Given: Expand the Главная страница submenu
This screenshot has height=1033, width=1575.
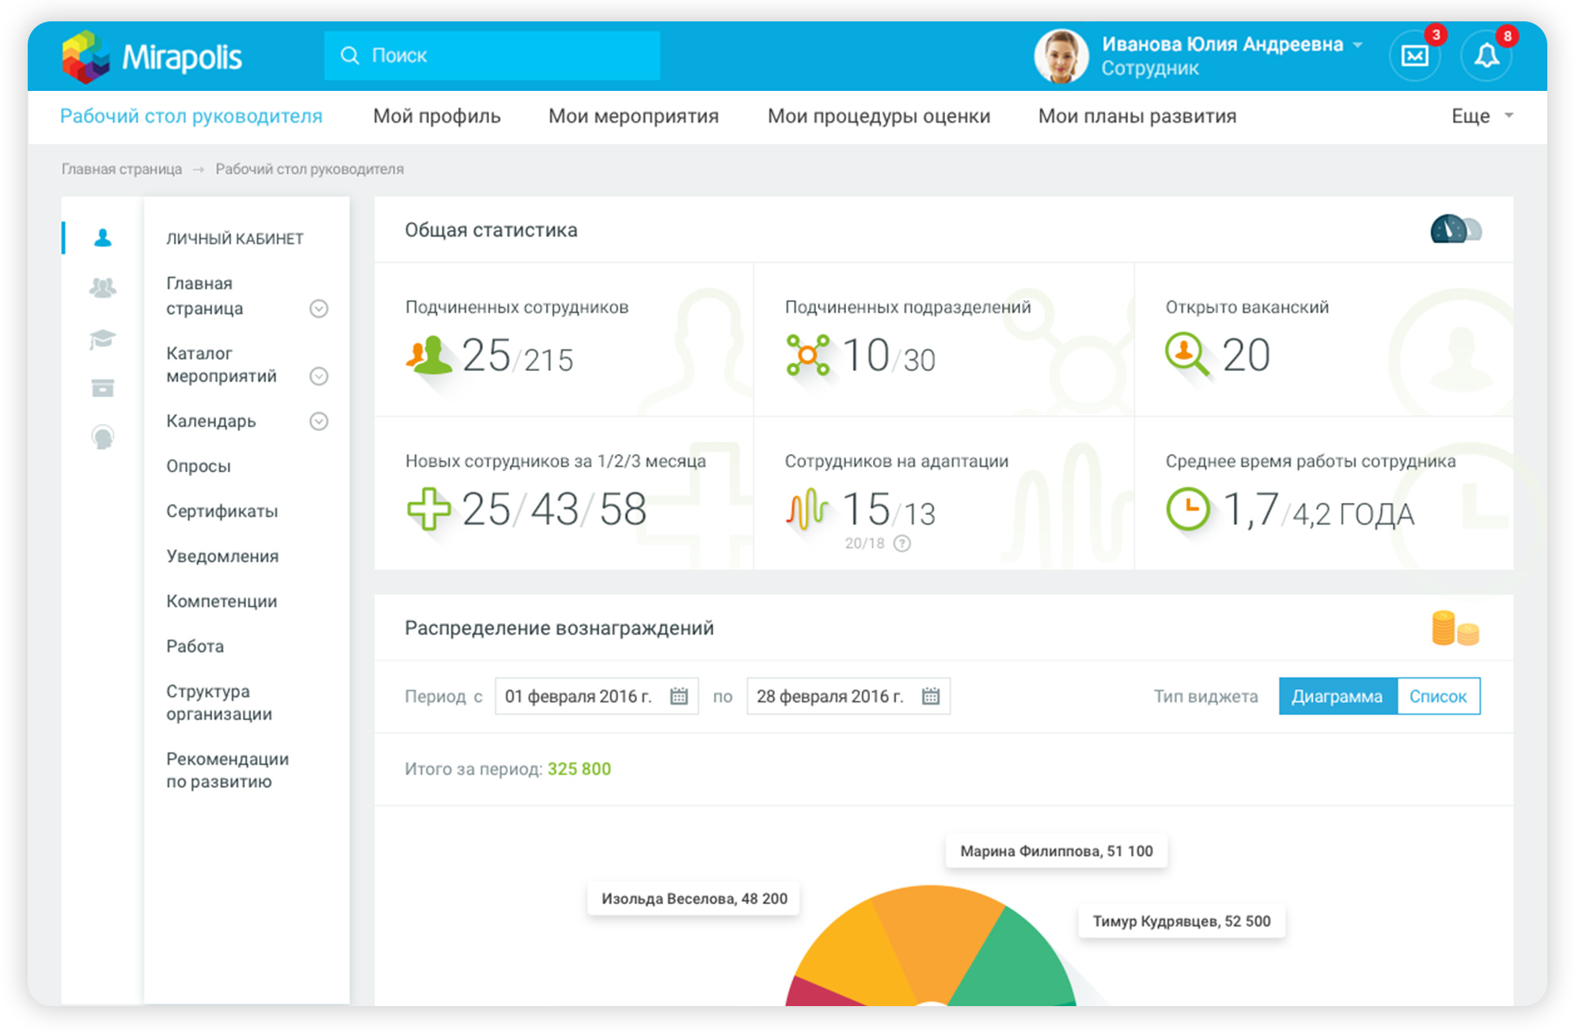Looking at the screenshot, I should (318, 308).
